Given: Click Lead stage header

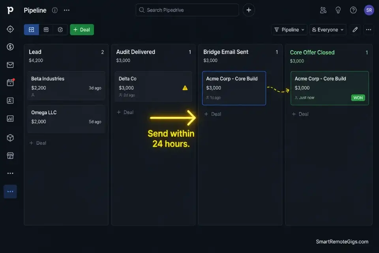Looking at the screenshot, I should click(x=35, y=52).
